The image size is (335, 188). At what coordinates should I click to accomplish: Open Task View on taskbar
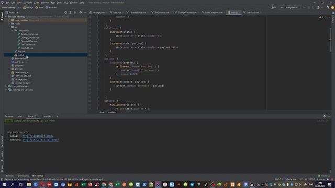point(21,184)
